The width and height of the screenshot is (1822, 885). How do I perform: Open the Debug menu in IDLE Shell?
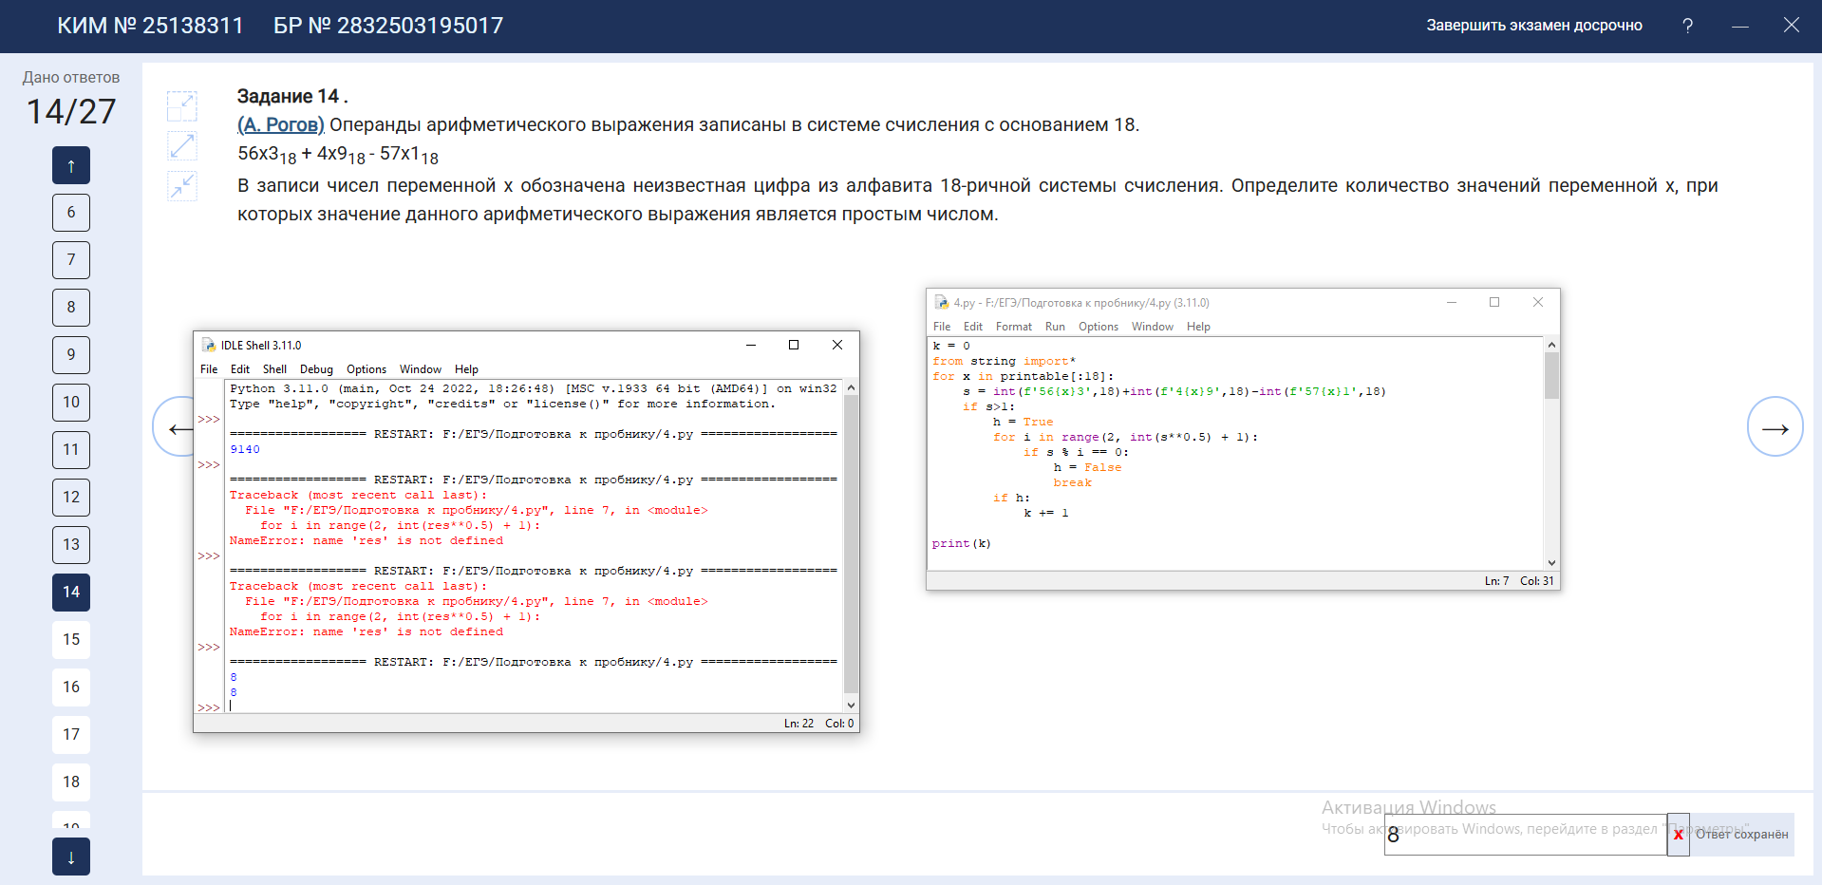[x=316, y=369]
